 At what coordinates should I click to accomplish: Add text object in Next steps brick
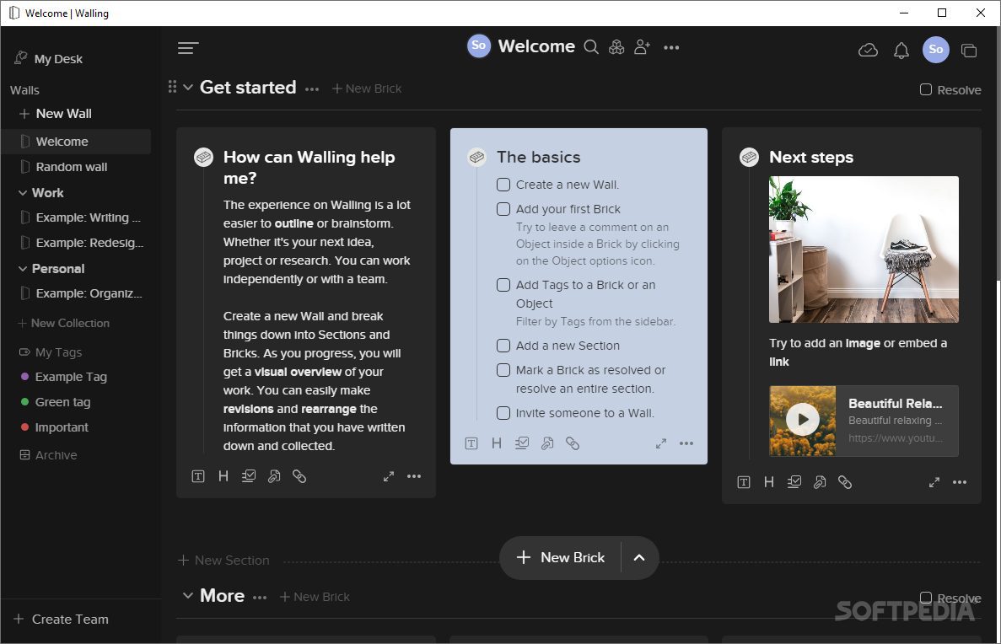coord(744,482)
